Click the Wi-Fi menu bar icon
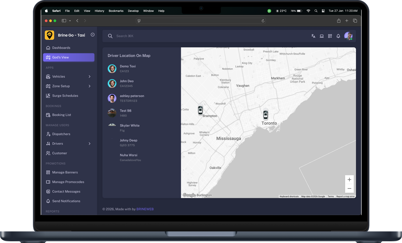This screenshot has width=402, height=243. pyautogui.click(x=308, y=11)
